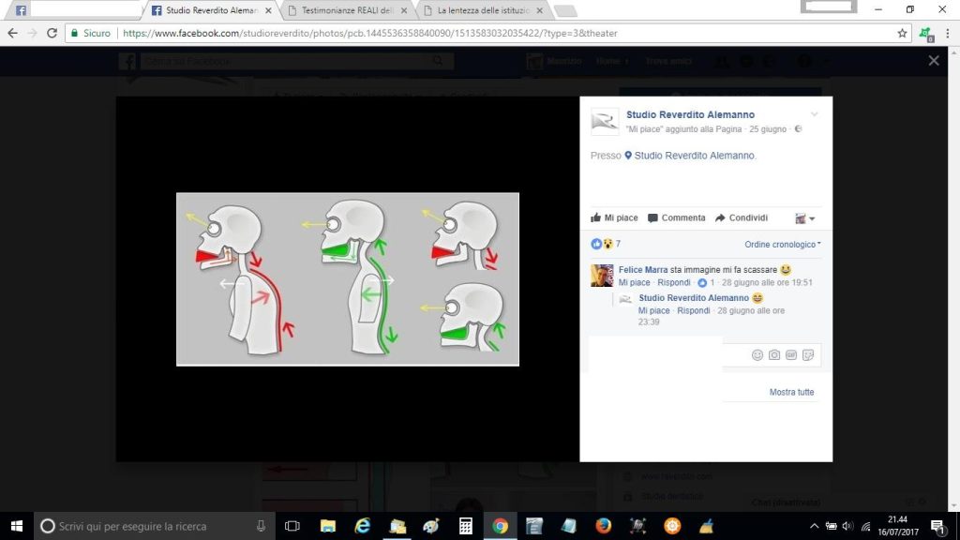Reload the page in Chrome
The height and width of the screenshot is (540, 960).
click(52, 33)
